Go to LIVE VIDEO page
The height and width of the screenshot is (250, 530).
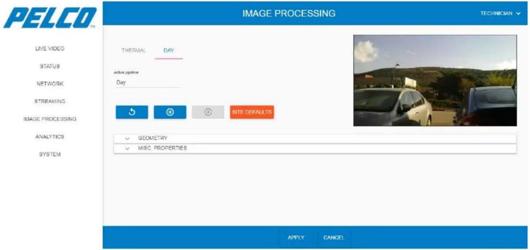pos(50,49)
